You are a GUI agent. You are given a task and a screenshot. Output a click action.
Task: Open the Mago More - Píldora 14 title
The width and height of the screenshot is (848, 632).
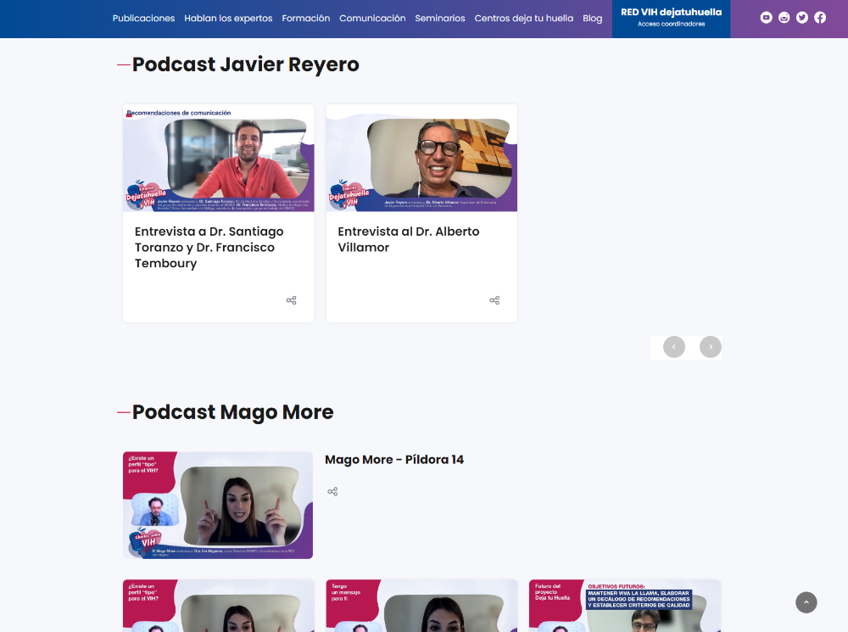394,460
